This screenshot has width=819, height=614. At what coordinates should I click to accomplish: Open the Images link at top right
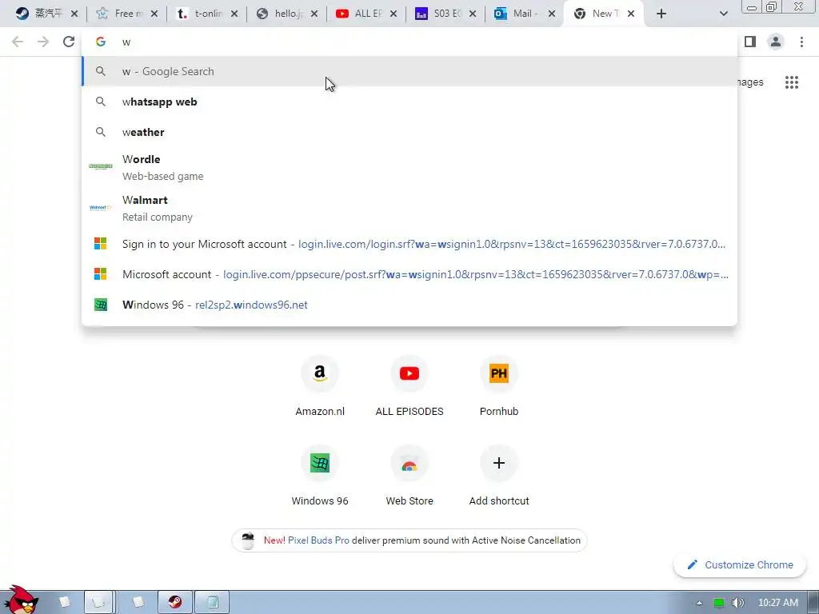coord(750,82)
